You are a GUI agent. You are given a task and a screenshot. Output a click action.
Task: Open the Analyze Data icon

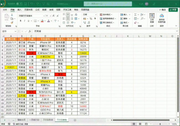[x=152, y=18]
